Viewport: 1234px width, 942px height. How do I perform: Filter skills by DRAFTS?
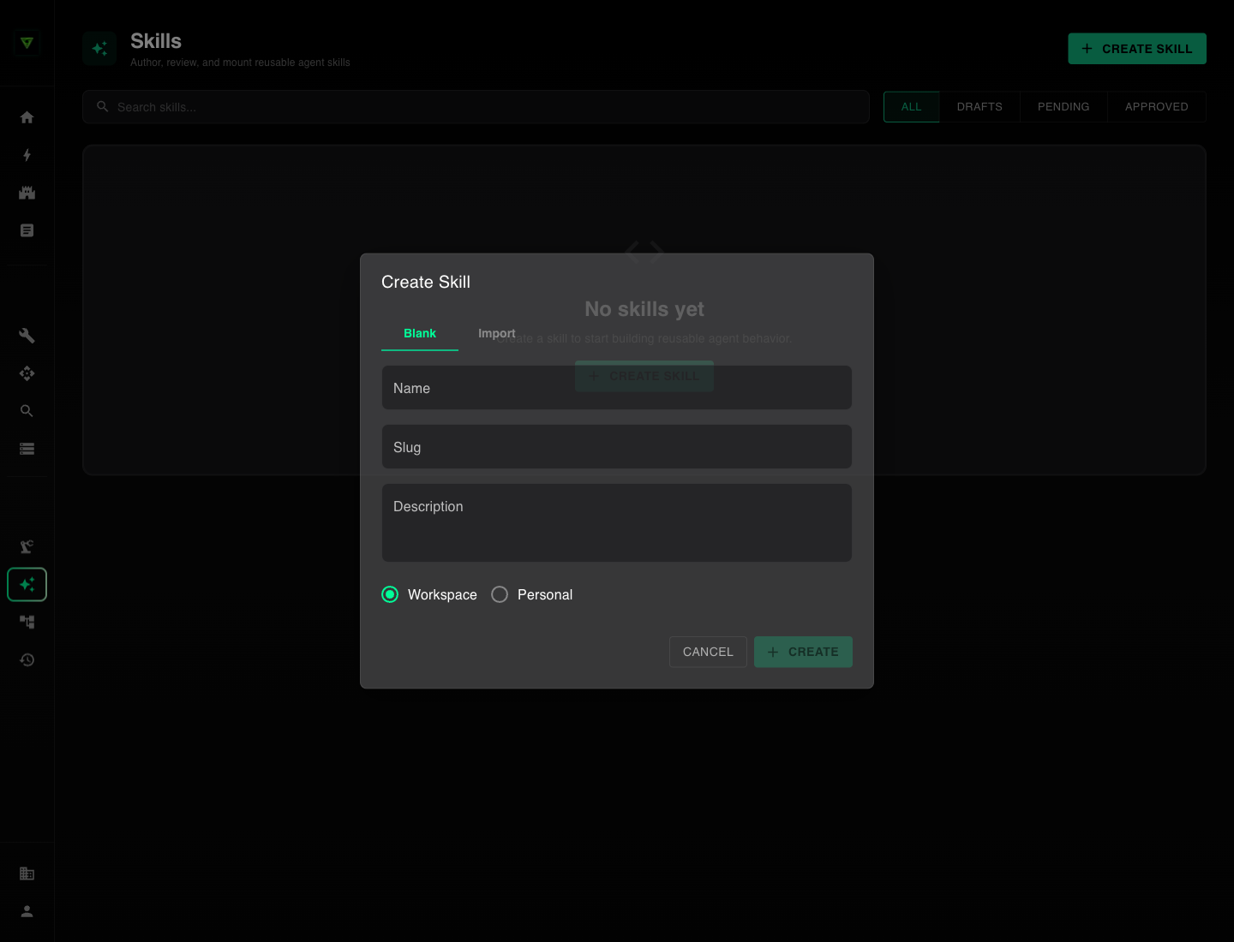tap(979, 107)
